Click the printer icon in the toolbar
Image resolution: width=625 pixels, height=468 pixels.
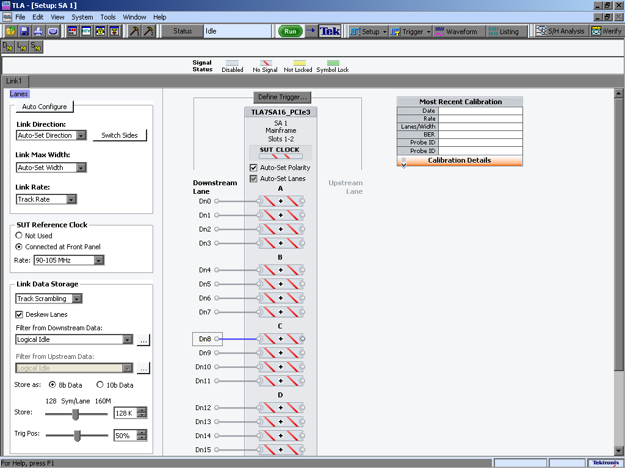[x=38, y=31]
